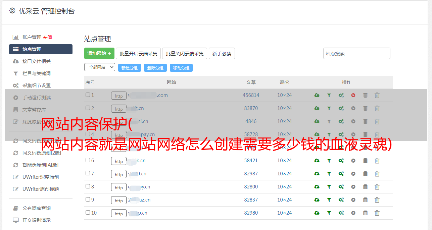
Task: Click the 移动分组 button
Action: click(x=181, y=68)
